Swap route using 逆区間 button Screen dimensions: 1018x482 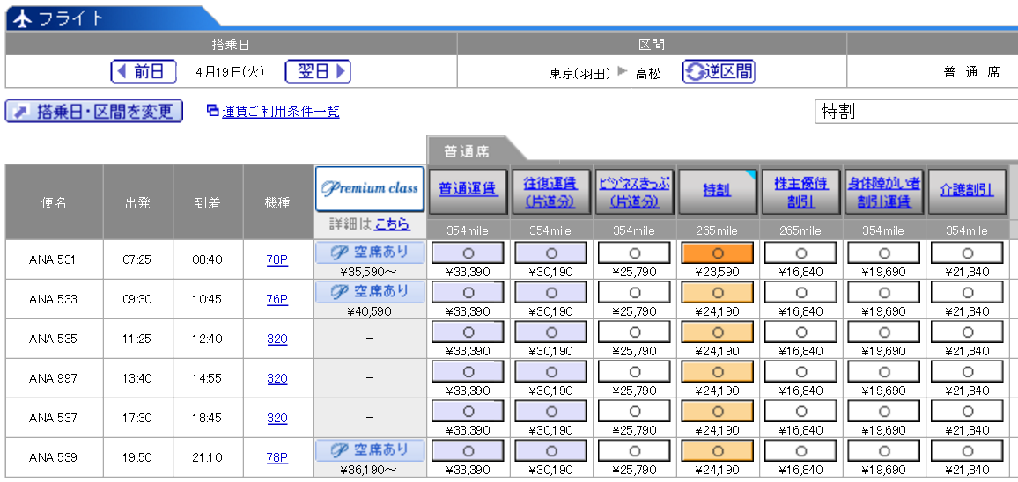coord(719,71)
